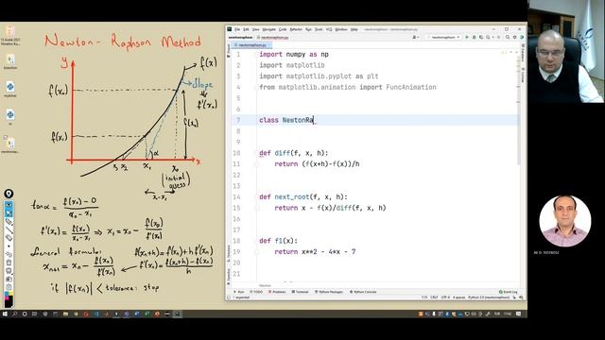
Task: Click the CRLF line separator status
Action: click(x=434, y=297)
